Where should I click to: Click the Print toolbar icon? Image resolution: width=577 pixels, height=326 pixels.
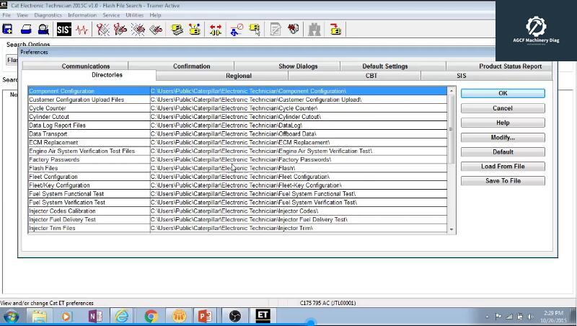pos(26,29)
